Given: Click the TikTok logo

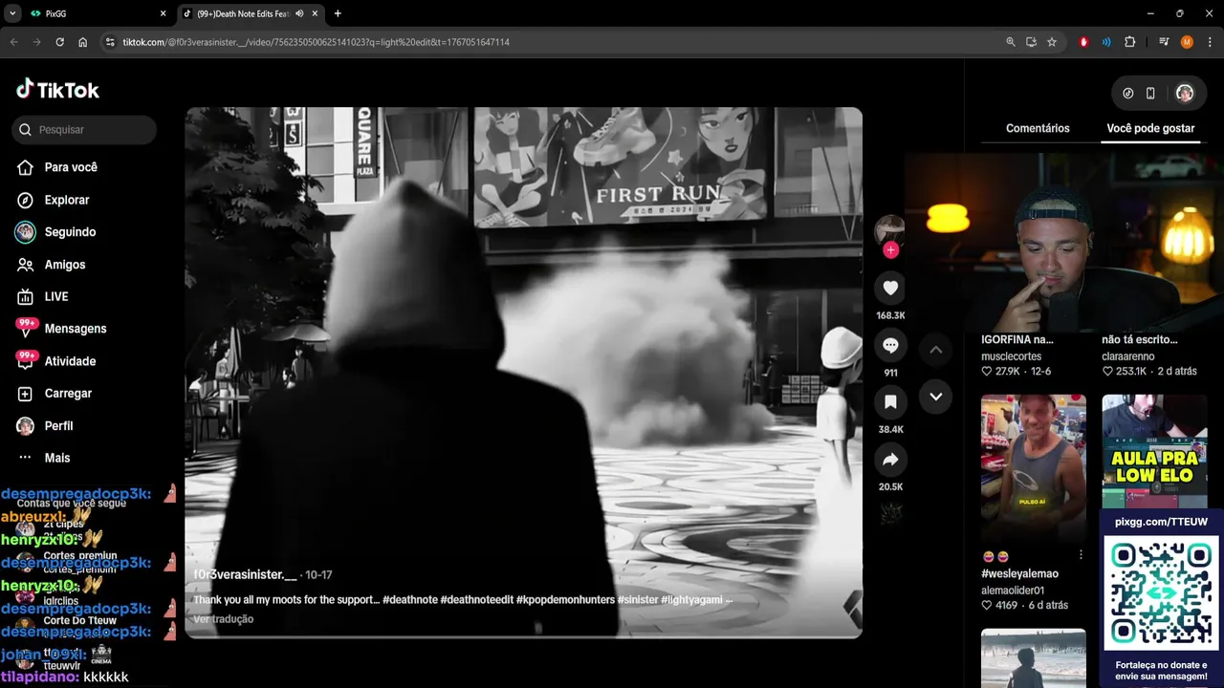Looking at the screenshot, I should click(x=57, y=90).
